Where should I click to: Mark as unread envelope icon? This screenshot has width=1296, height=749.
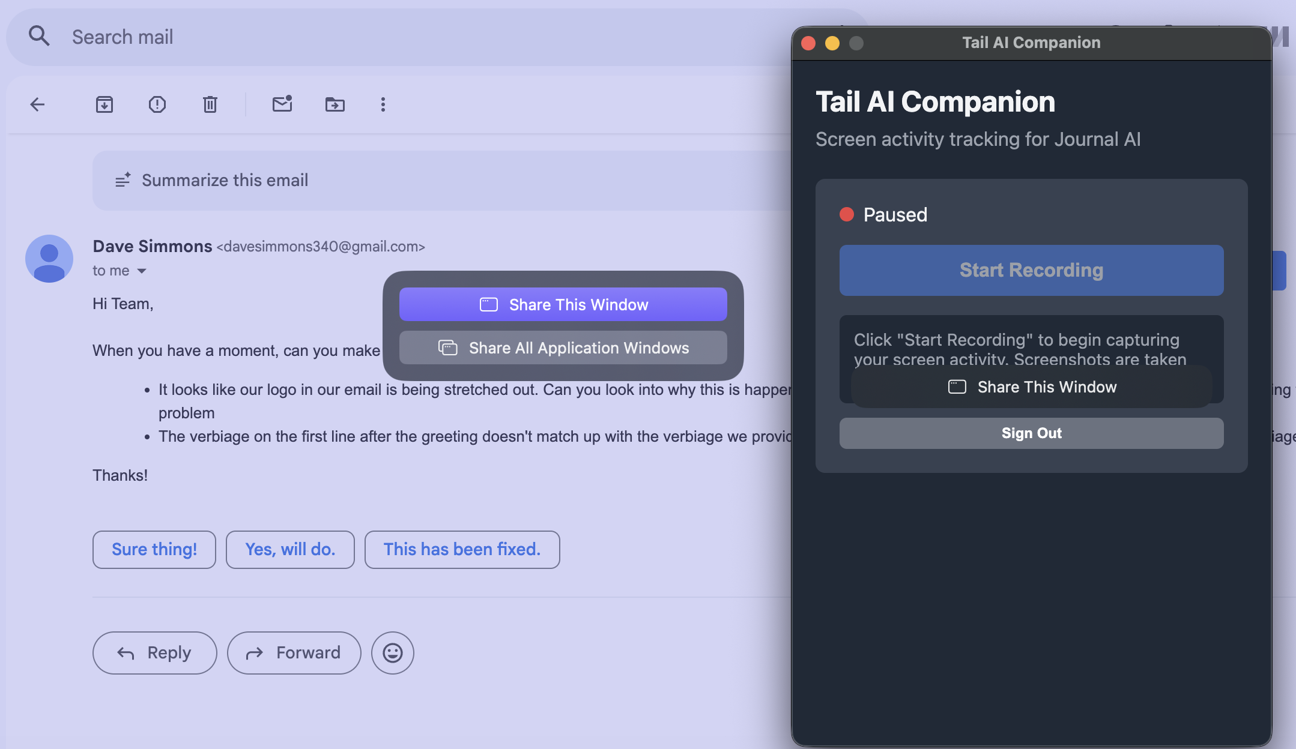pos(282,104)
